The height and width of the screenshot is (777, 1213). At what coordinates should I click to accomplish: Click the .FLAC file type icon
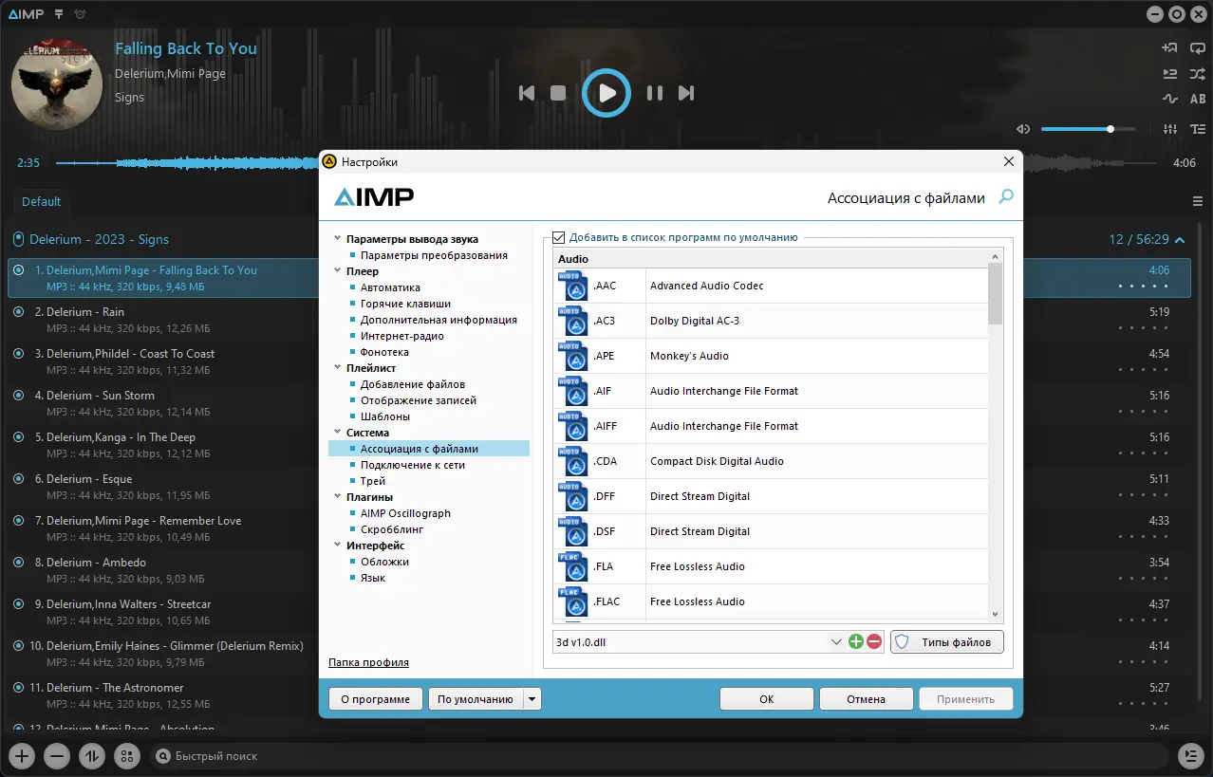click(572, 601)
